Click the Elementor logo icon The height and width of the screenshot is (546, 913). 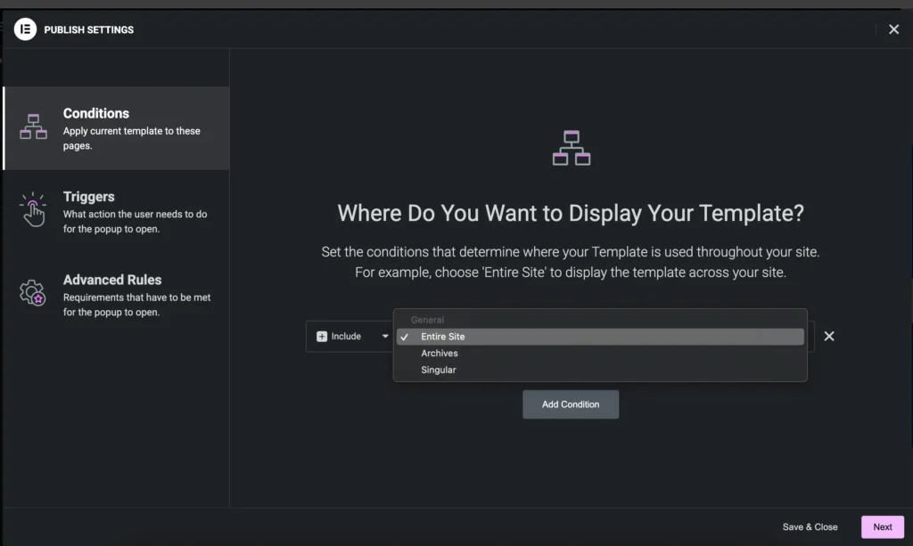click(x=25, y=29)
